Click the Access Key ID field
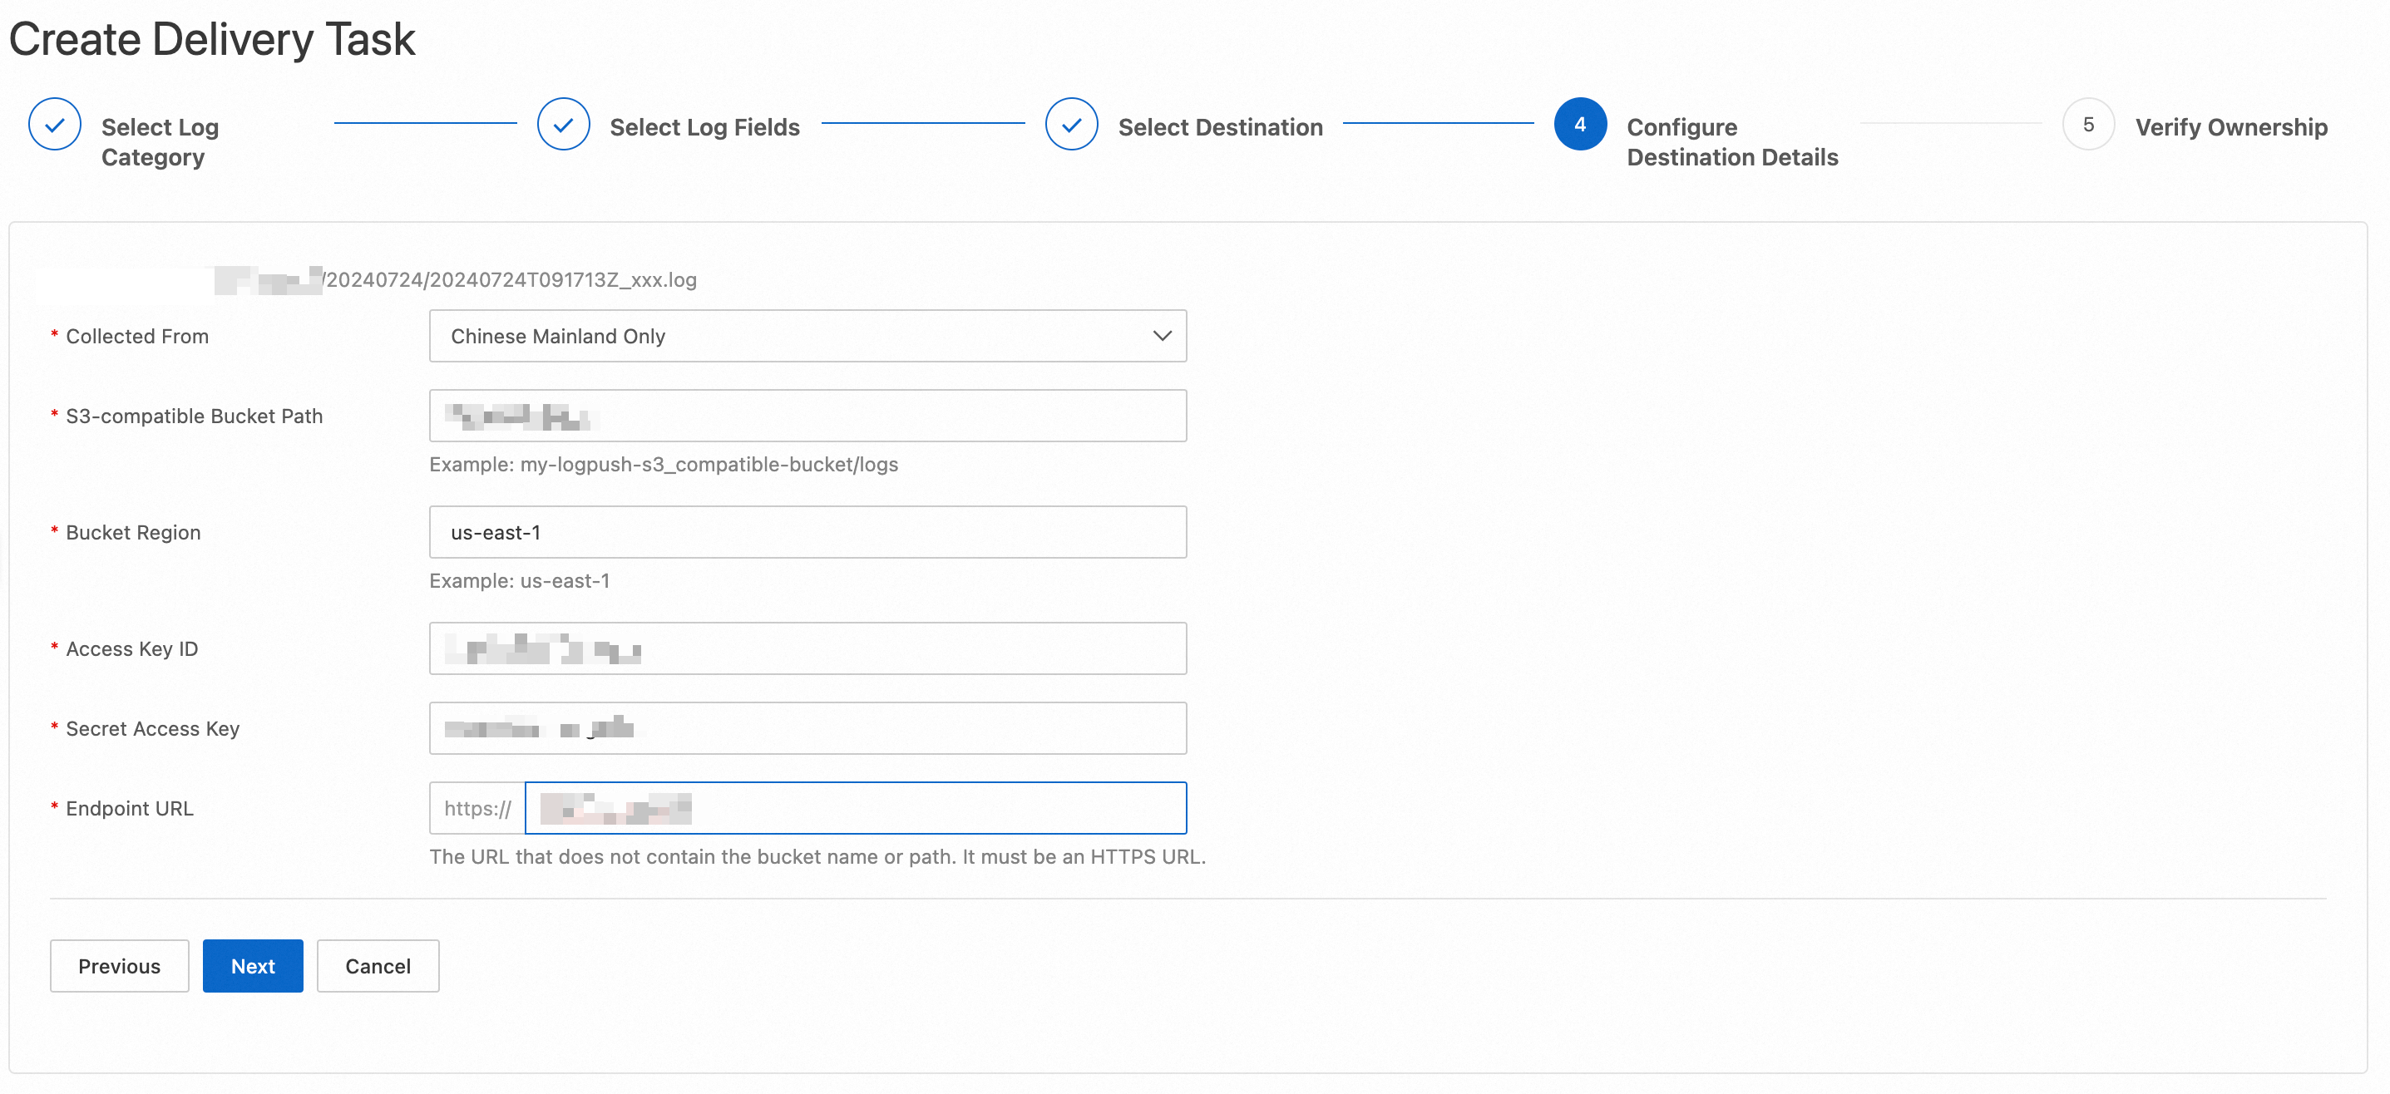This screenshot has height=1094, width=2390. (x=807, y=649)
